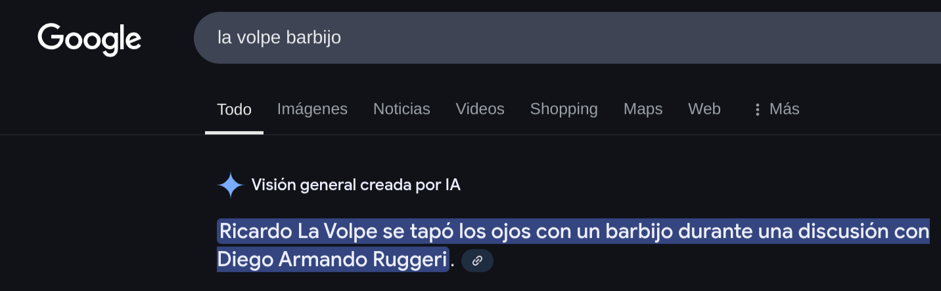Click the 'Visión general creada por IA' heading

(x=356, y=185)
